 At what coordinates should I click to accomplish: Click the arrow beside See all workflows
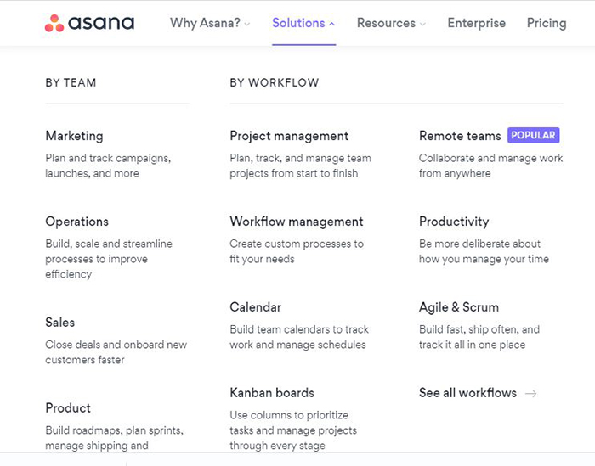[531, 393]
